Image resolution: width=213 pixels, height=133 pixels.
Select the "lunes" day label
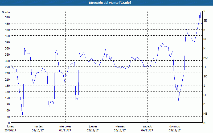pyautogui.click(x=11, y=126)
